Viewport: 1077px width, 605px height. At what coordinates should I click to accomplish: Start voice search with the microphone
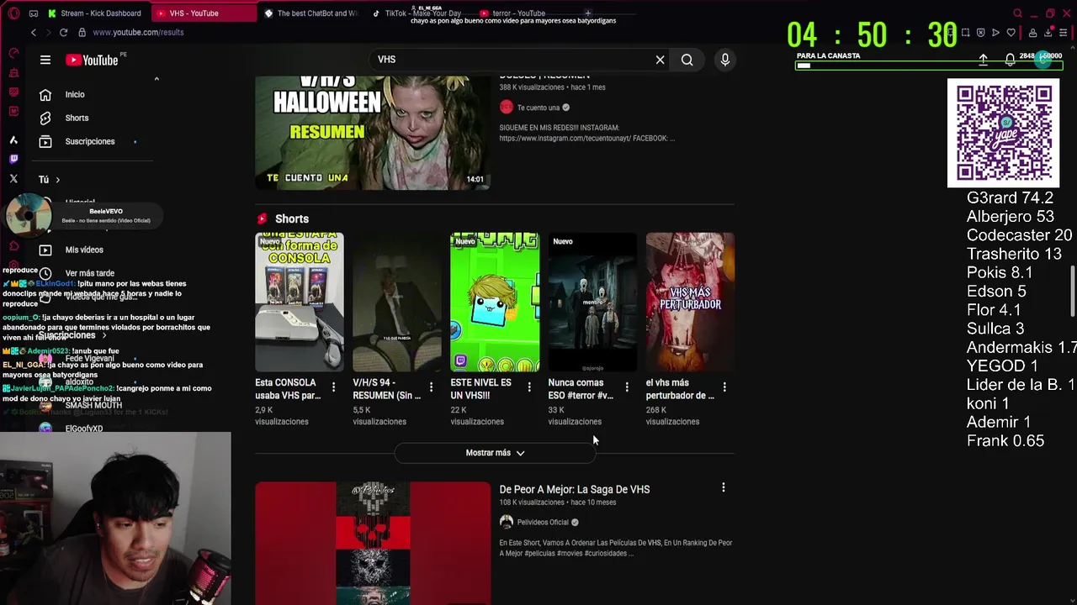pyautogui.click(x=724, y=60)
